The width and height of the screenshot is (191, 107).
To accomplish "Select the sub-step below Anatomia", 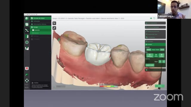I will 41,33.
